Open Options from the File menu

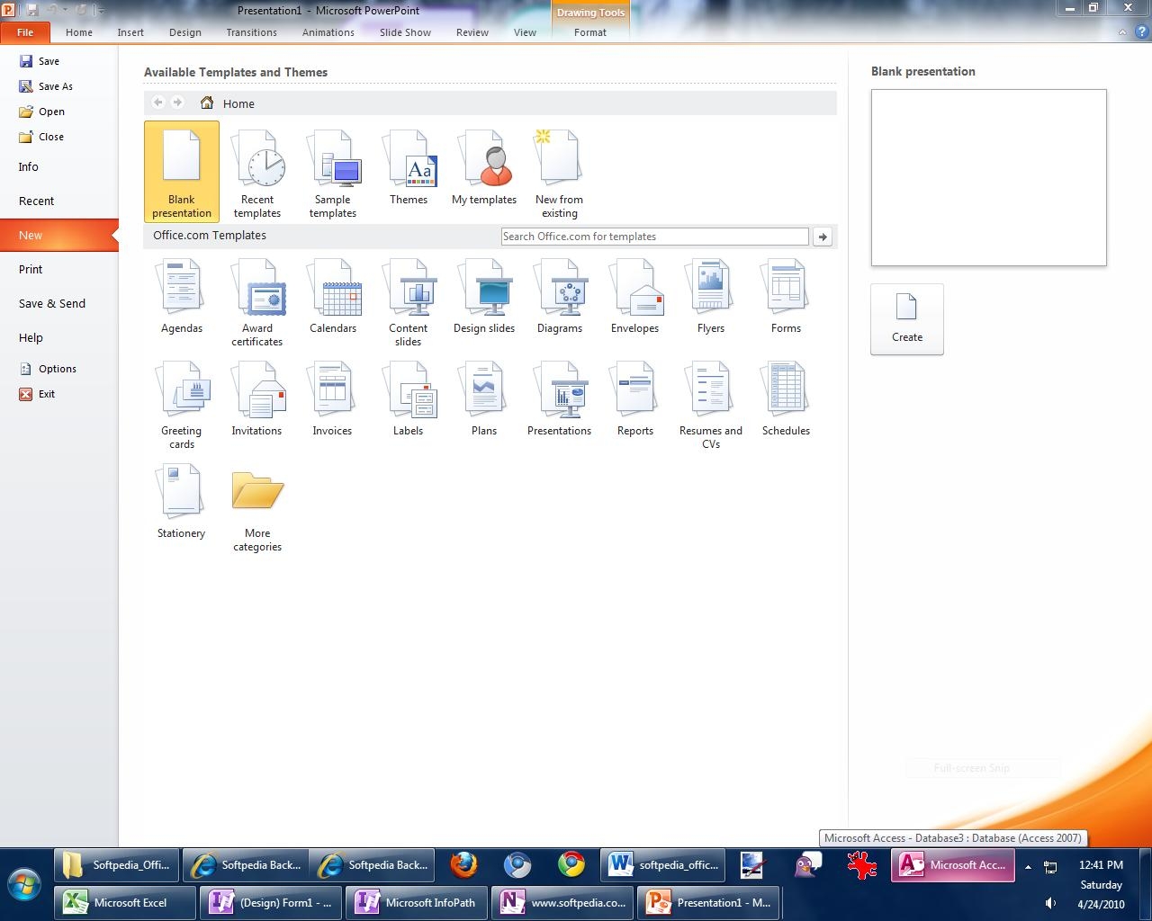[x=57, y=369]
